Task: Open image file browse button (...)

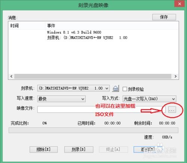Action: pyautogui.click(x=172, y=110)
